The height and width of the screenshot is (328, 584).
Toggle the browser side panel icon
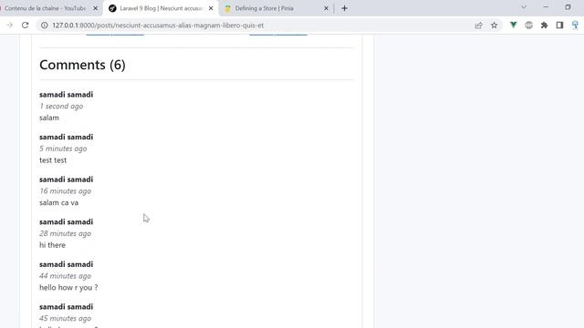tap(559, 25)
